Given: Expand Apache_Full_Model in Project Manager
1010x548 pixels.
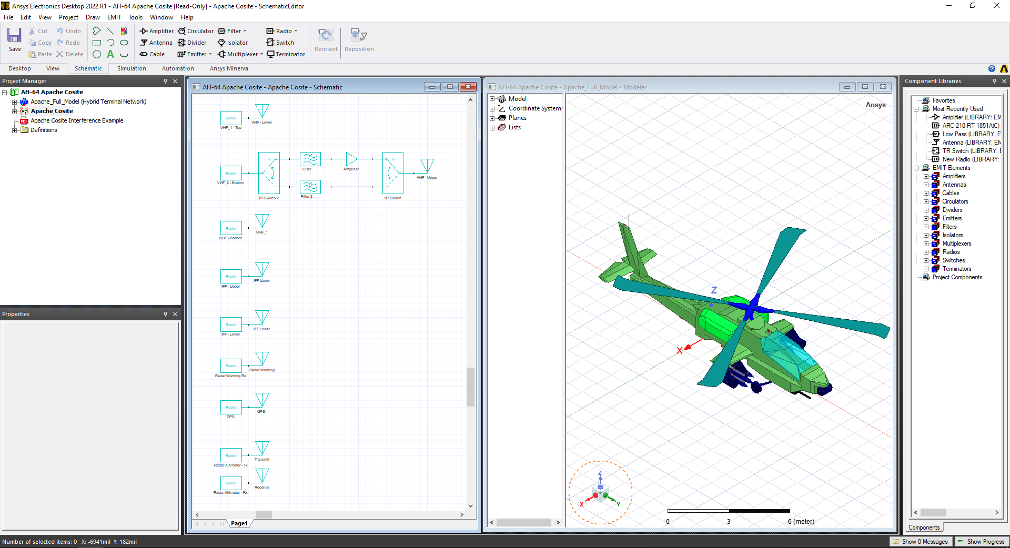Looking at the screenshot, I should coord(15,102).
